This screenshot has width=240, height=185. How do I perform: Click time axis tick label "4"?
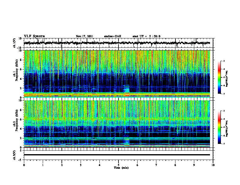click(x=100, y=165)
